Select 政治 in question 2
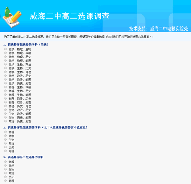Viewport: 191px width, 184px height. pyautogui.click(x=5, y=143)
